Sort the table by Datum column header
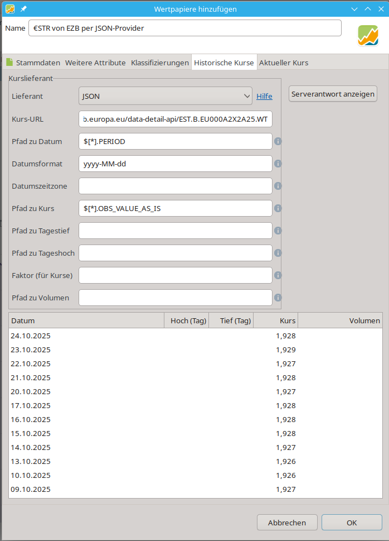389x541 pixels. [86, 320]
